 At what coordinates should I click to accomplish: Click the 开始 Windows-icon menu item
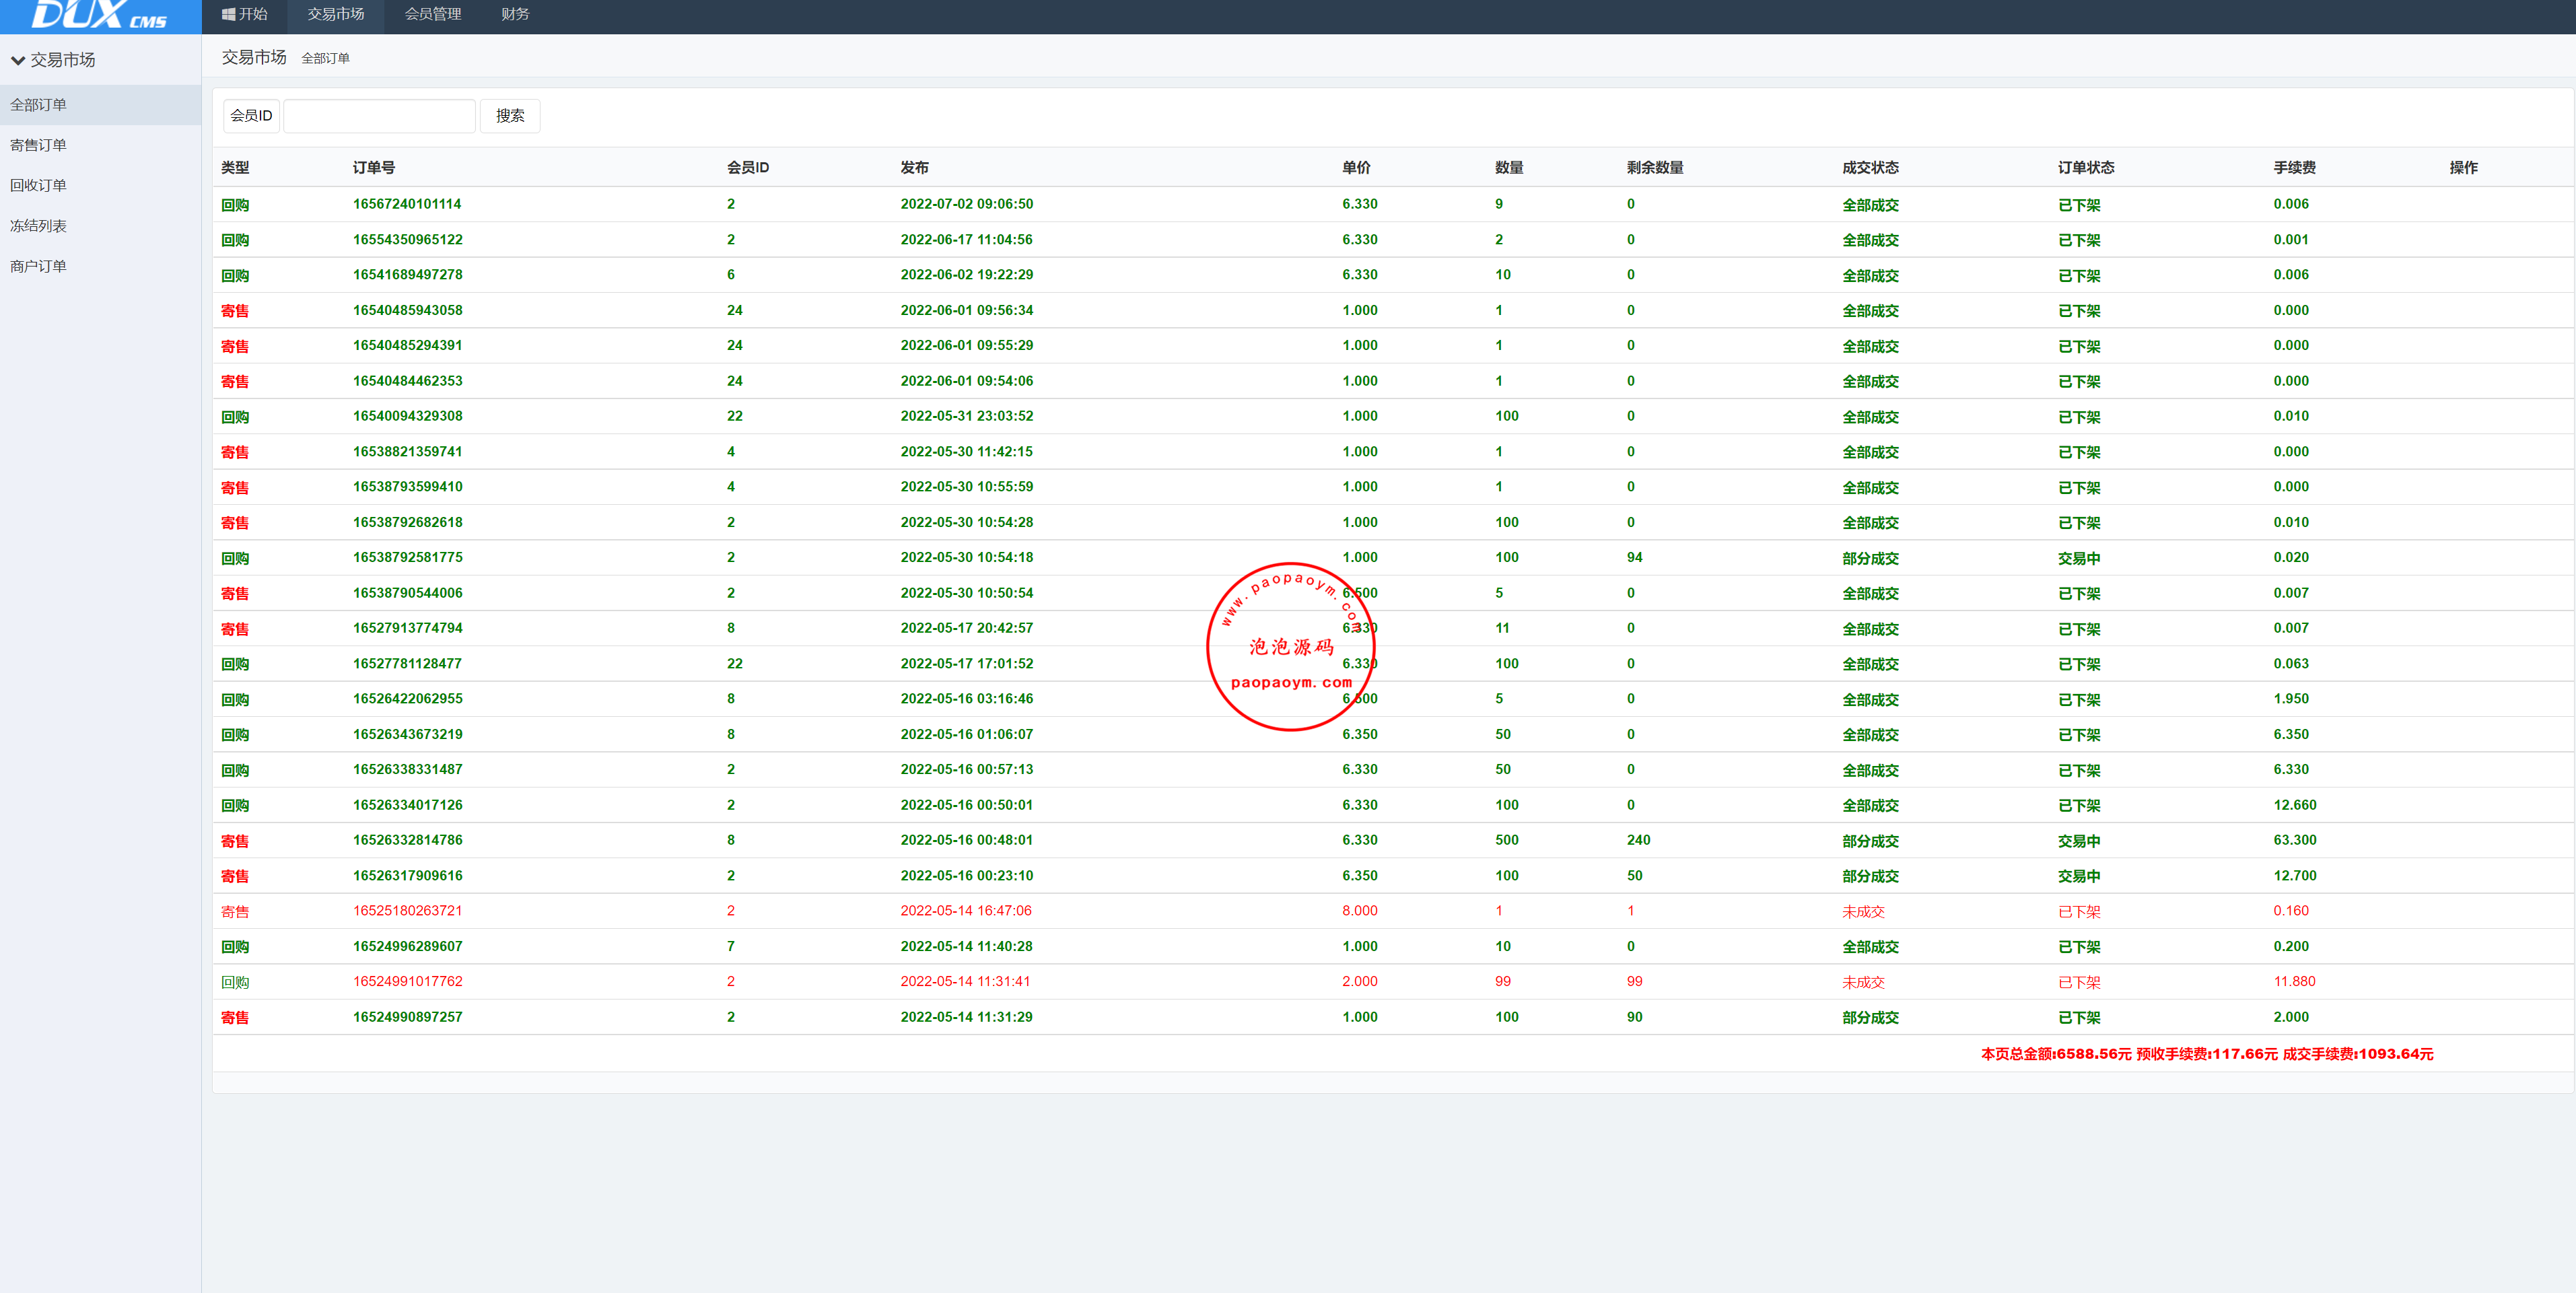[245, 14]
